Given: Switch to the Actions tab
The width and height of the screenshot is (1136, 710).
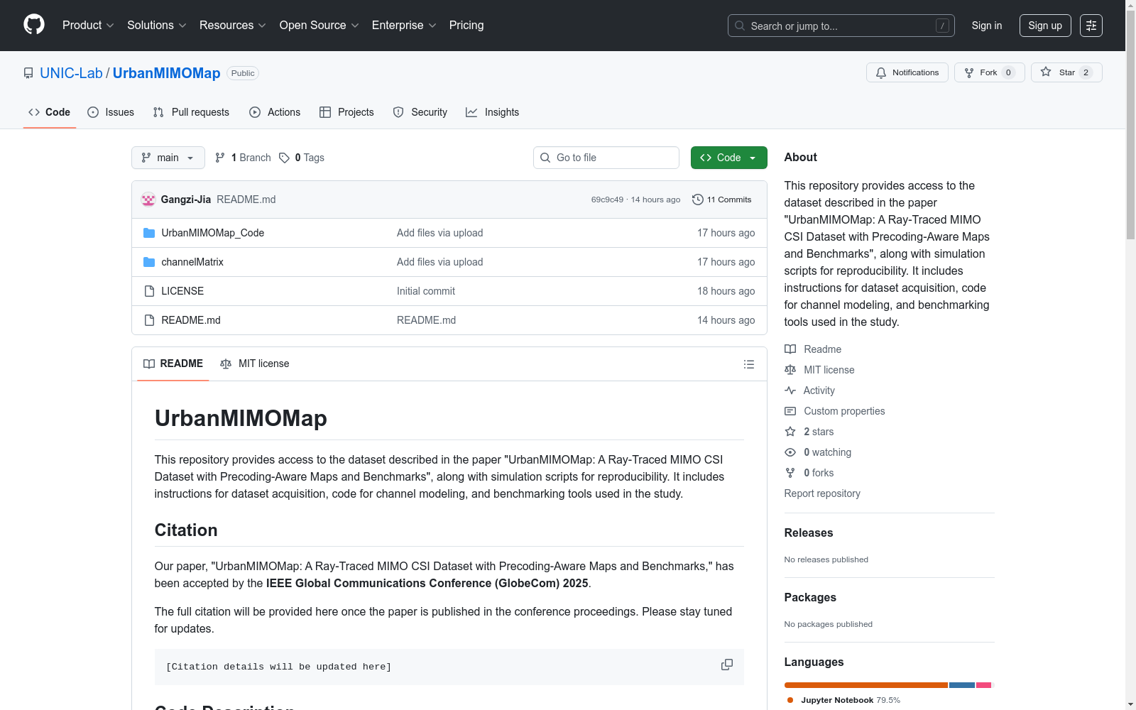Looking at the screenshot, I should tap(275, 112).
